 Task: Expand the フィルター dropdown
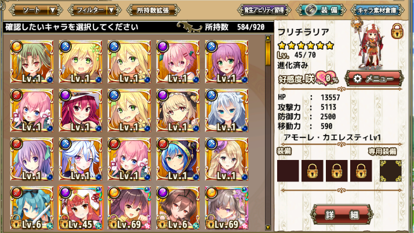coord(95,10)
